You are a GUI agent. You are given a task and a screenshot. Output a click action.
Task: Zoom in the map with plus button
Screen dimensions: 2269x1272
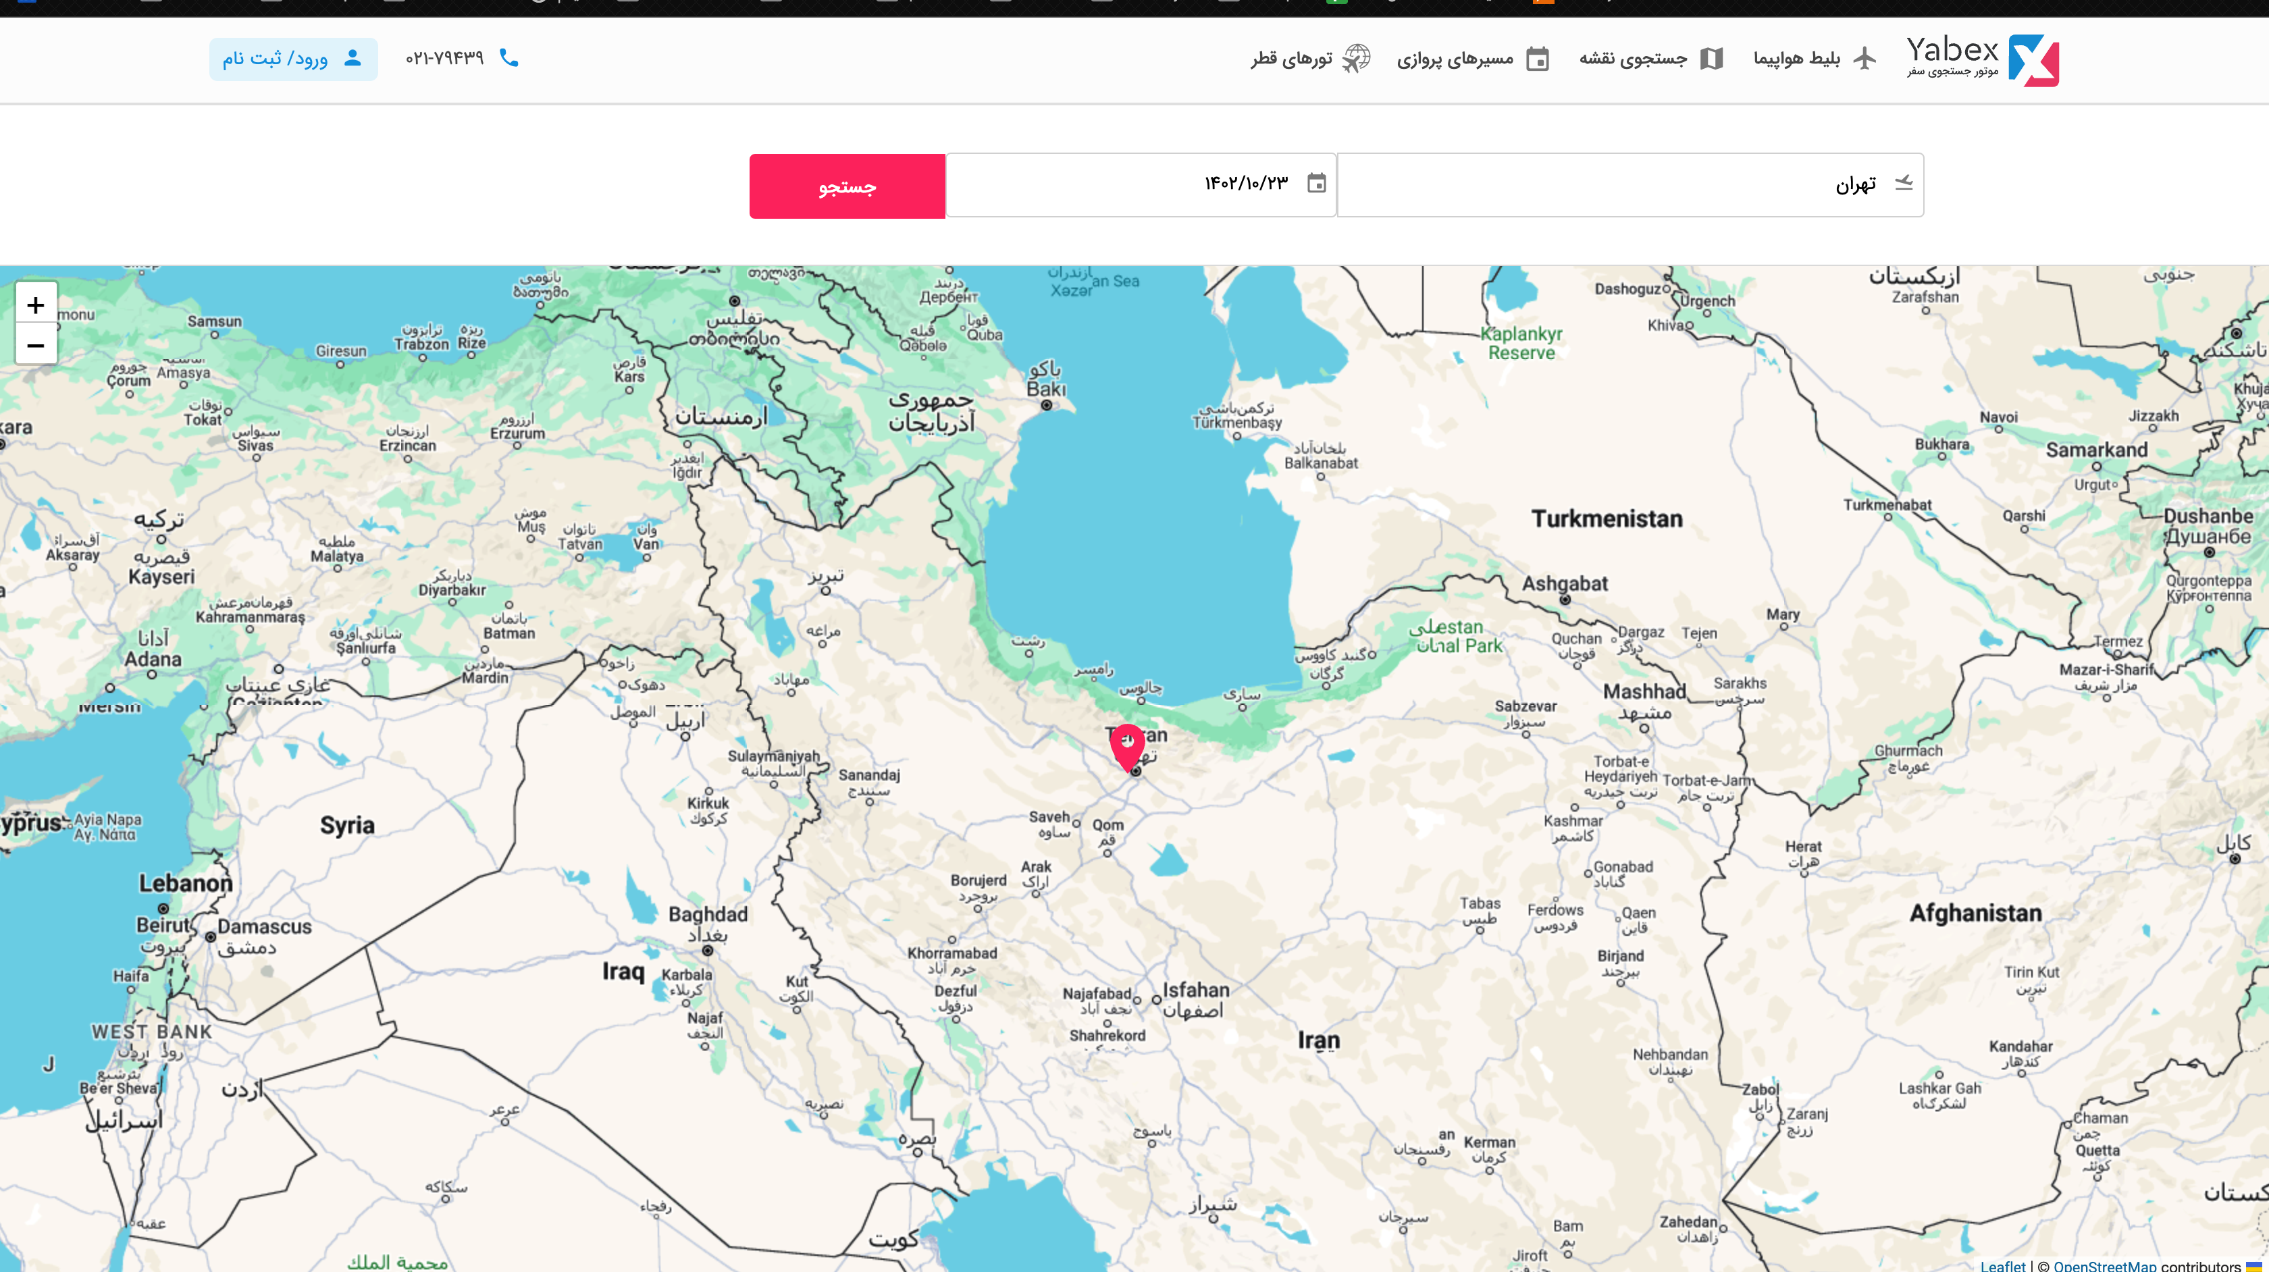35,304
